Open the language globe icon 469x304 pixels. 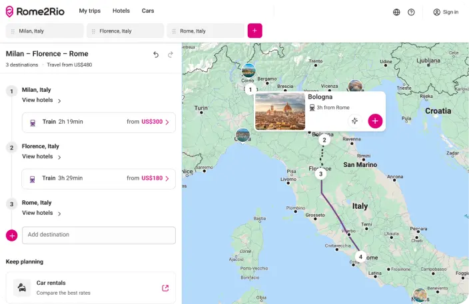[x=396, y=12]
